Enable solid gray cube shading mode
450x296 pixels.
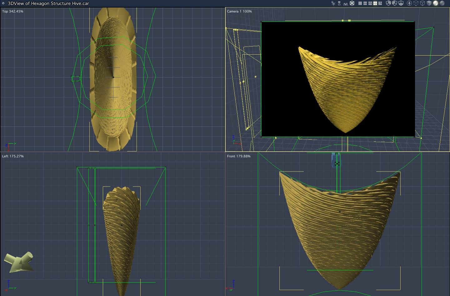pos(429,3)
